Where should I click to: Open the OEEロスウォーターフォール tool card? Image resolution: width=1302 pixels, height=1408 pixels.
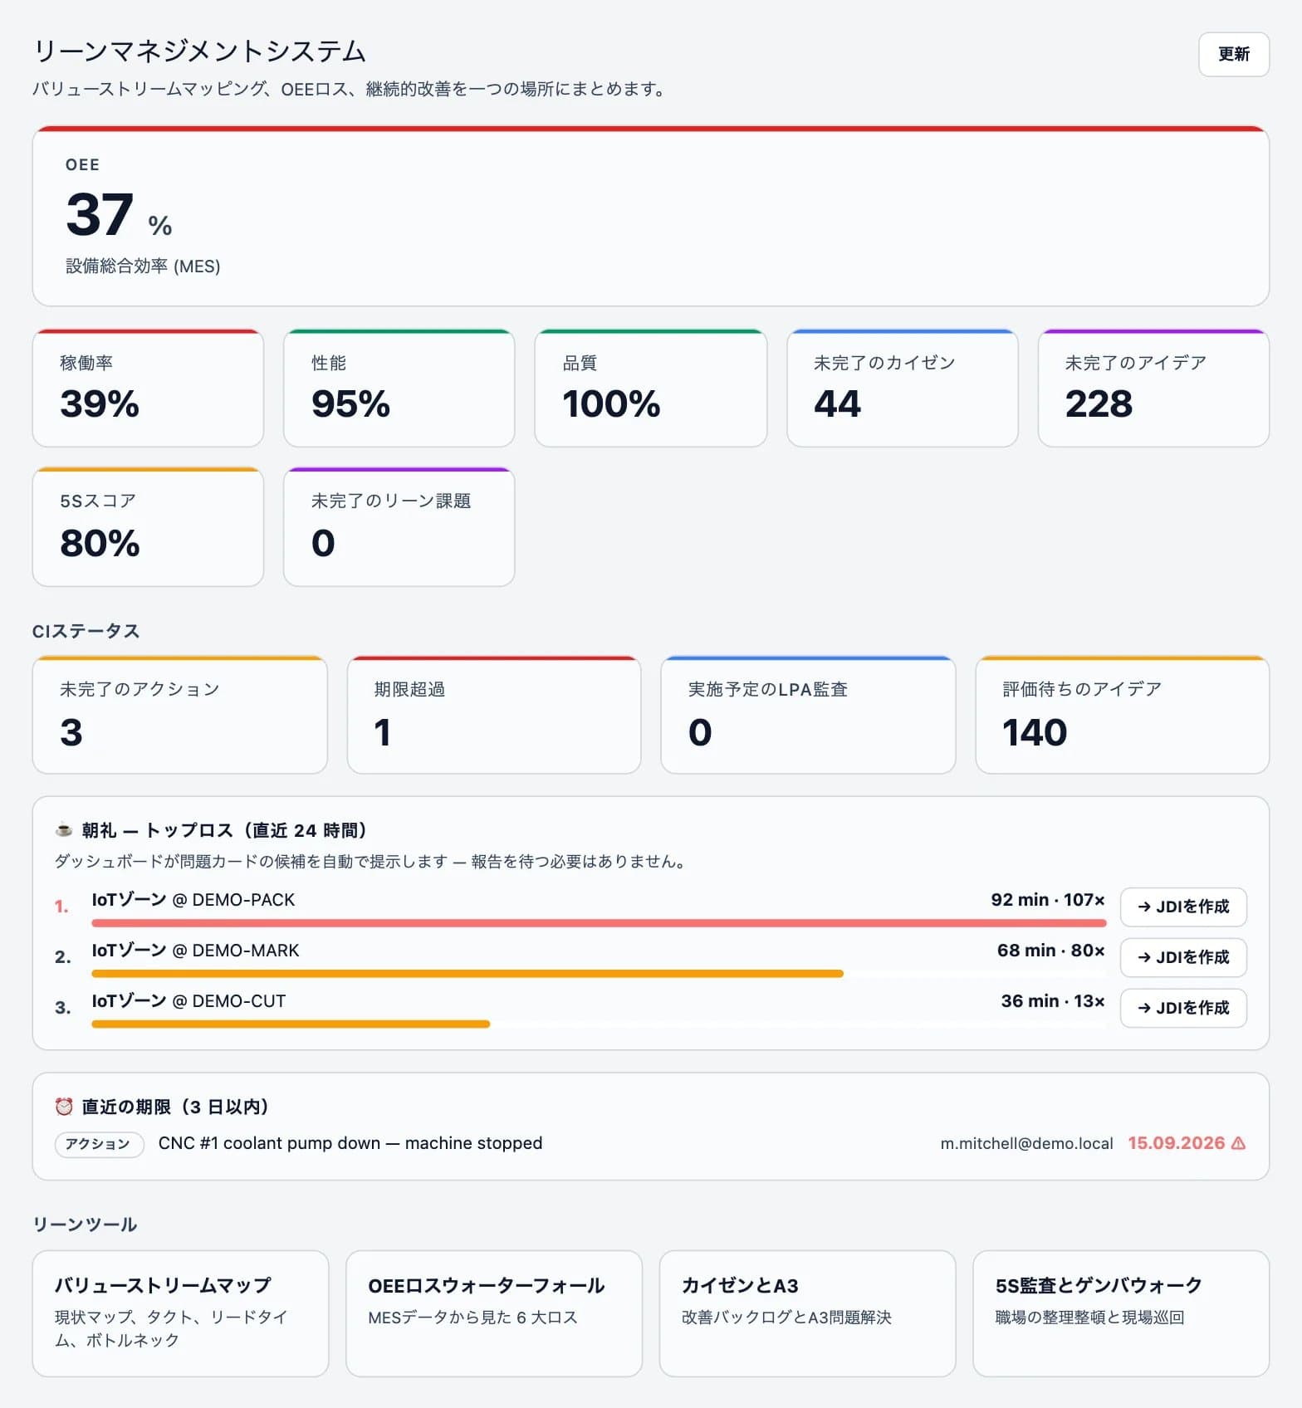click(x=494, y=1313)
